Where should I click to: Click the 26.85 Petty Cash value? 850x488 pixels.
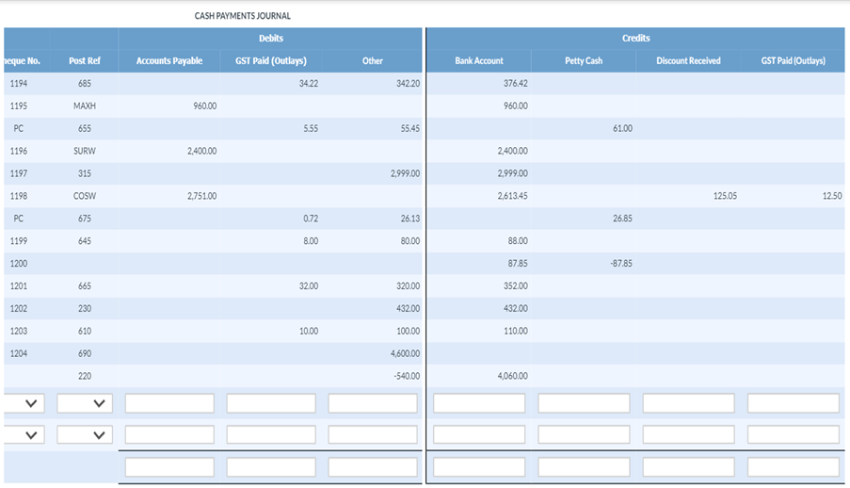pyautogui.click(x=623, y=219)
